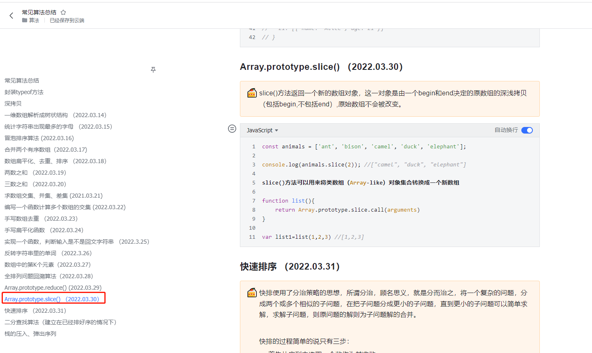Click cake emoji in 快排 callout

[252, 293]
